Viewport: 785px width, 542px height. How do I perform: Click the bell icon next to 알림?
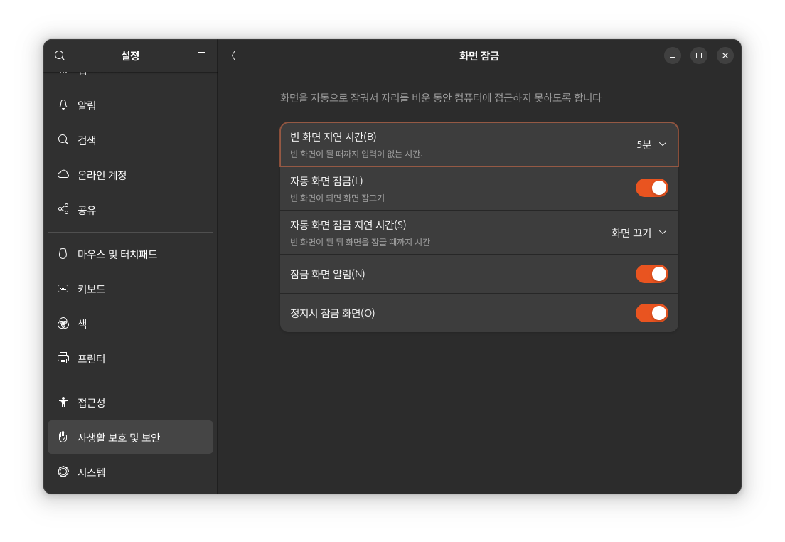coord(63,105)
